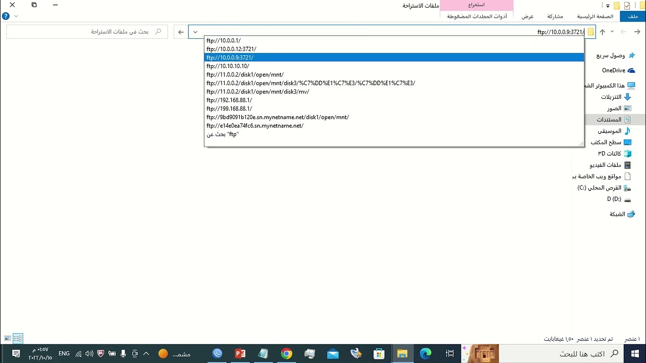Open كائنات 3D objects folder

pos(615,153)
